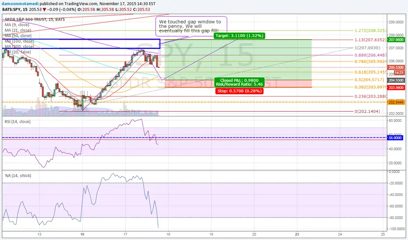
Task: Click the -100.0000 %R axis label
Action: pyautogui.click(x=396, y=229)
